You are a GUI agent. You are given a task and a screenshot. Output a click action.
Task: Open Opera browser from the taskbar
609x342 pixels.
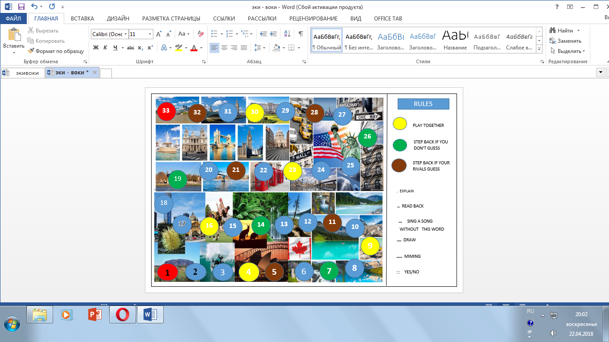(x=122, y=315)
